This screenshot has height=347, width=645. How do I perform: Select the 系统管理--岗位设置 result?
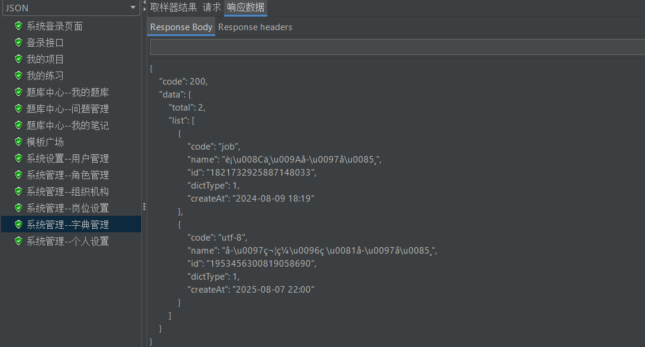pyautogui.click(x=68, y=208)
